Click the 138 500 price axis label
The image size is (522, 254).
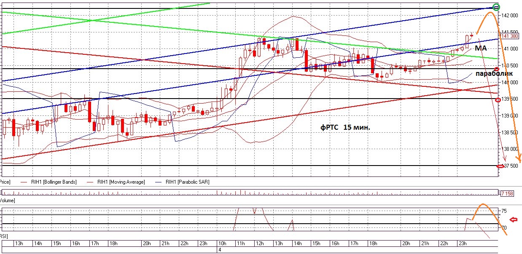point(509,132)
